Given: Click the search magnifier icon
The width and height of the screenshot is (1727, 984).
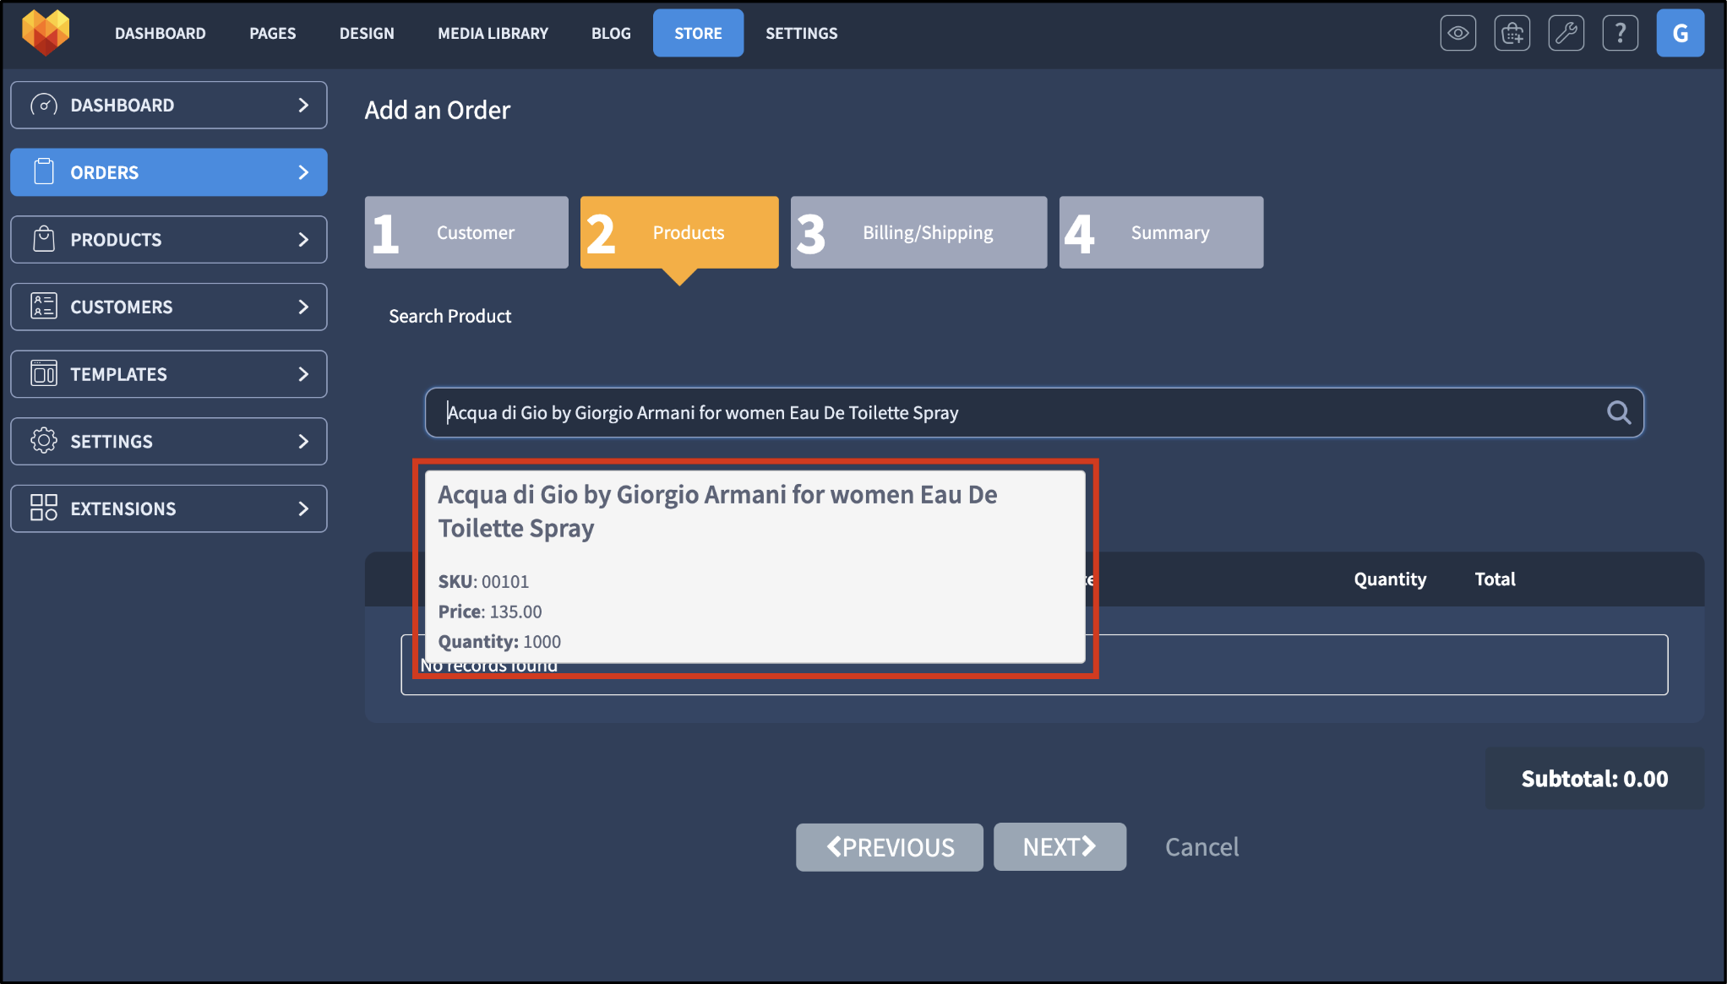Looking at the screenshot, I should (x=1618, y=412).
